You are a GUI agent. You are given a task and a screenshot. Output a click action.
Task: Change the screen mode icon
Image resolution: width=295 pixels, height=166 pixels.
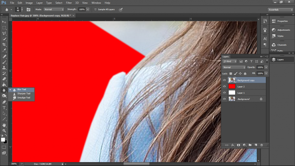click(4, 153)
